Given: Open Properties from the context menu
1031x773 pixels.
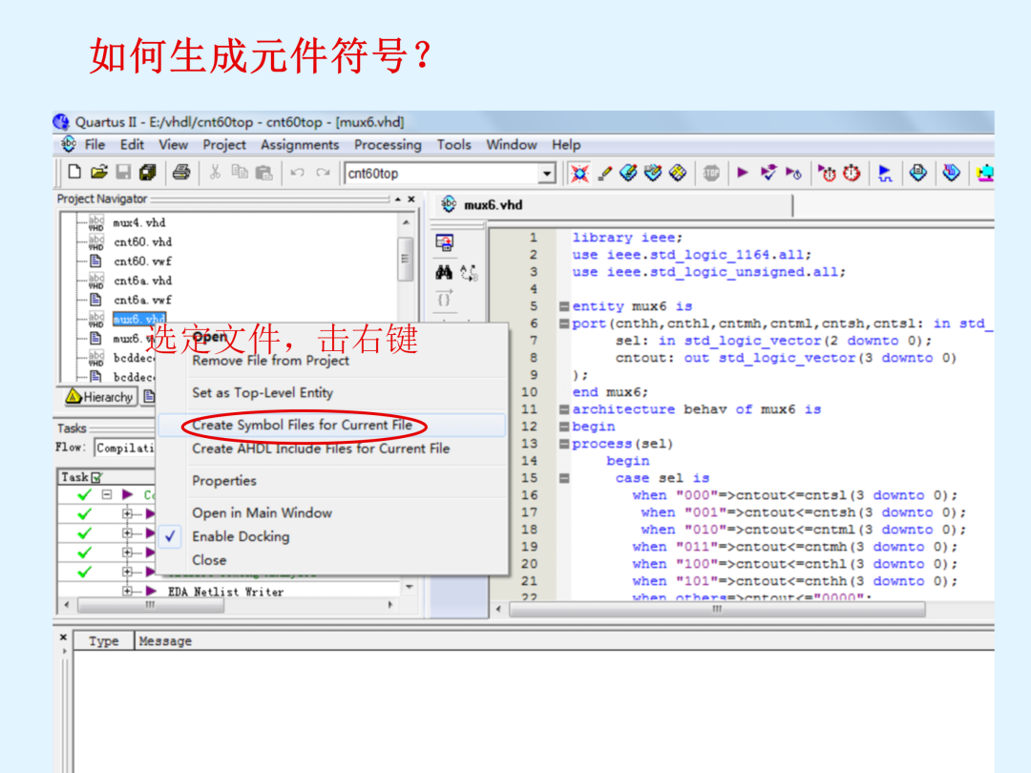Looking at the screenshot, I should coord(332,480).
